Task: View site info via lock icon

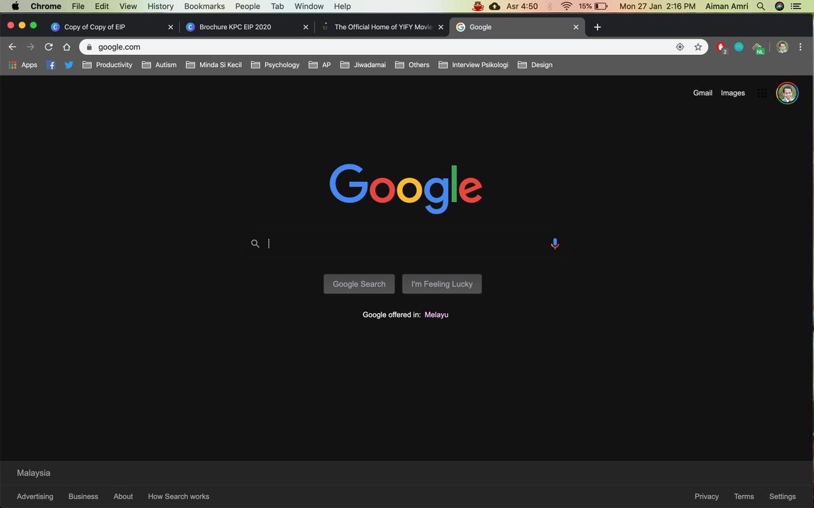Action: 88,47
